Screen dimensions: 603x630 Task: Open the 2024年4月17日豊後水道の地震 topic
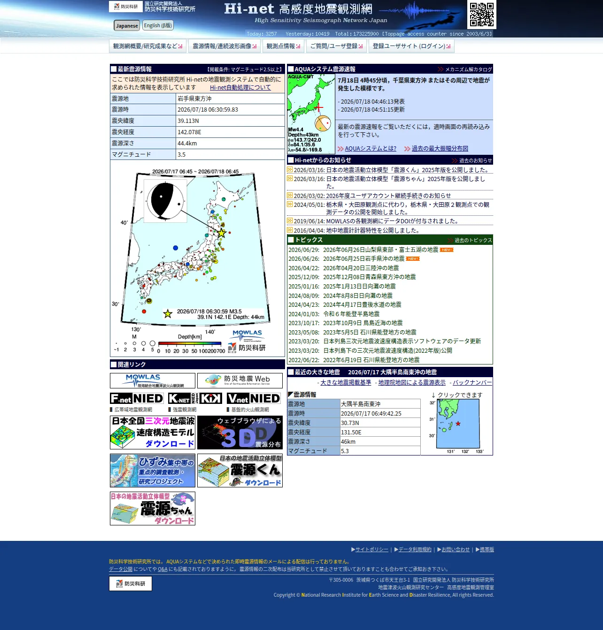click(x=362, y=305)
